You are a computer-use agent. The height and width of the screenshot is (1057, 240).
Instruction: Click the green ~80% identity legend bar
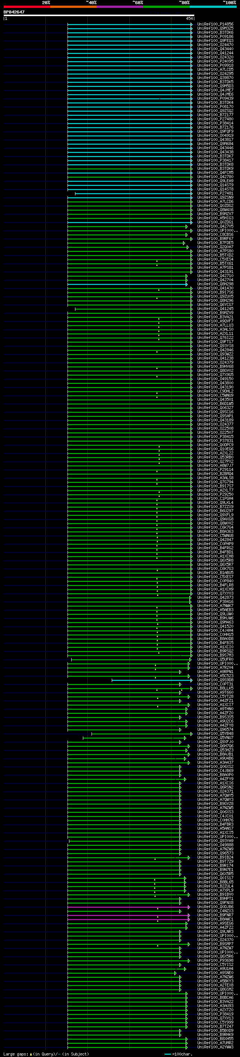pyautogui.click(x=166, y=7)
